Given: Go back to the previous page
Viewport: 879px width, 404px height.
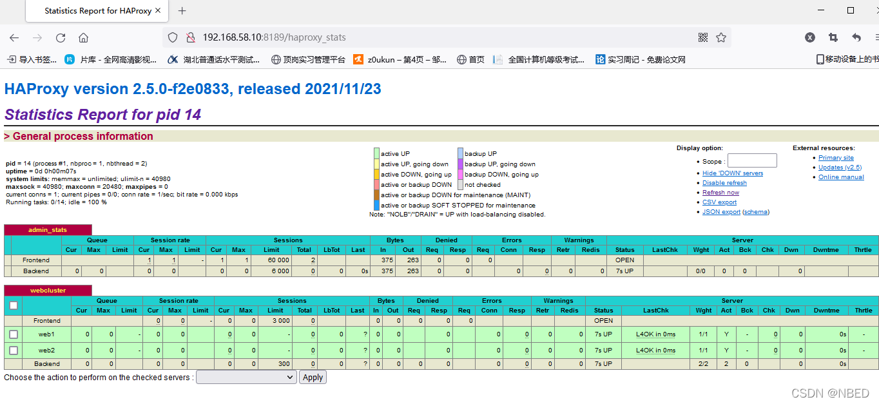Looking at the screenshot, I should [14, 38].
